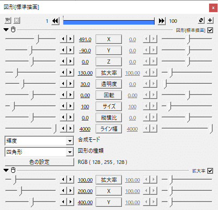Click the Y scale value 400.00
Screen dimensions: 218x210
pyautogui.click(x=85, y=202)
